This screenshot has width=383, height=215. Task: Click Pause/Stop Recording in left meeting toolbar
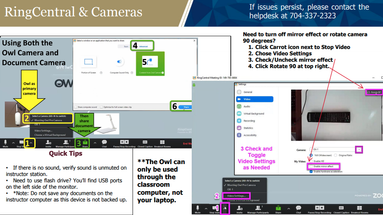[124, 143]
